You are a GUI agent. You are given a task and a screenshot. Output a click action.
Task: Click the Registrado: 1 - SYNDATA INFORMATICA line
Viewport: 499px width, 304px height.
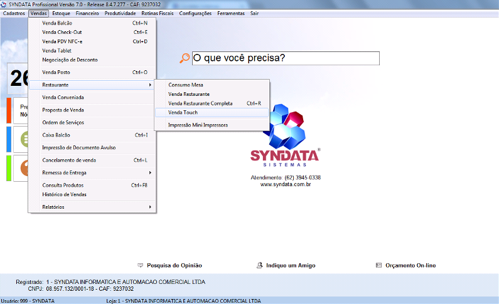110,282
